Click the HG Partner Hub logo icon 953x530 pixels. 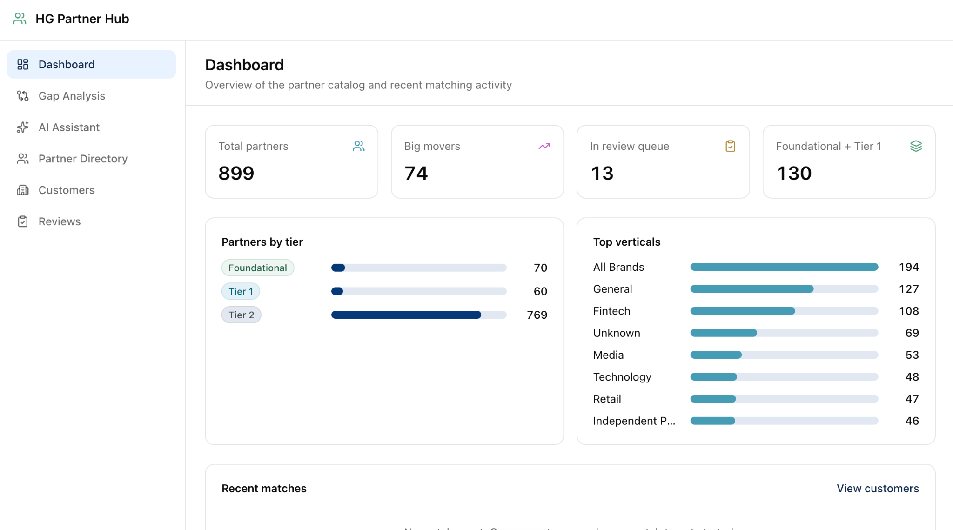[20, 19]
